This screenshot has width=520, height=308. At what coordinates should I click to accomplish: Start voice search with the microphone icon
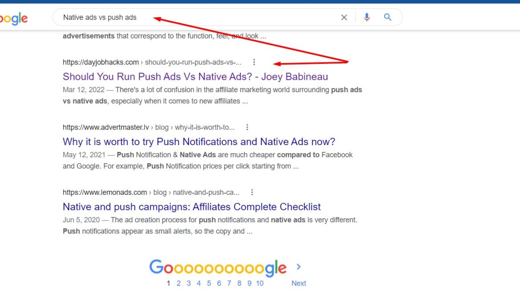click(x=367, y=17)
